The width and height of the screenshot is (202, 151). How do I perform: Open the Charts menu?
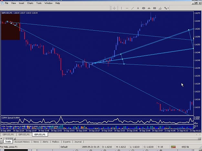tap(30, 3)
